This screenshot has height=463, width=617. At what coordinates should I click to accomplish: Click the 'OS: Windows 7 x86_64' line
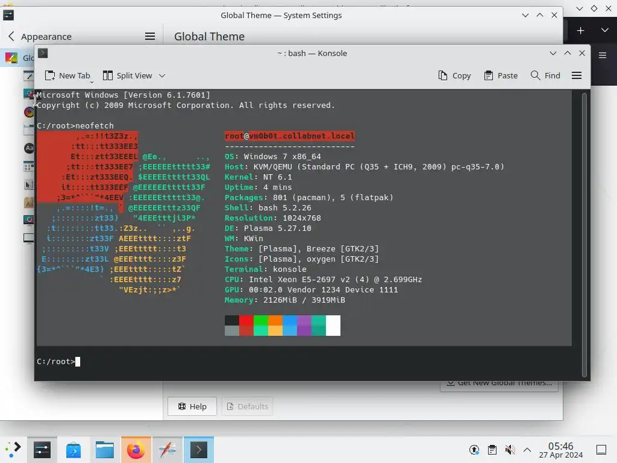tap(273, 157)
